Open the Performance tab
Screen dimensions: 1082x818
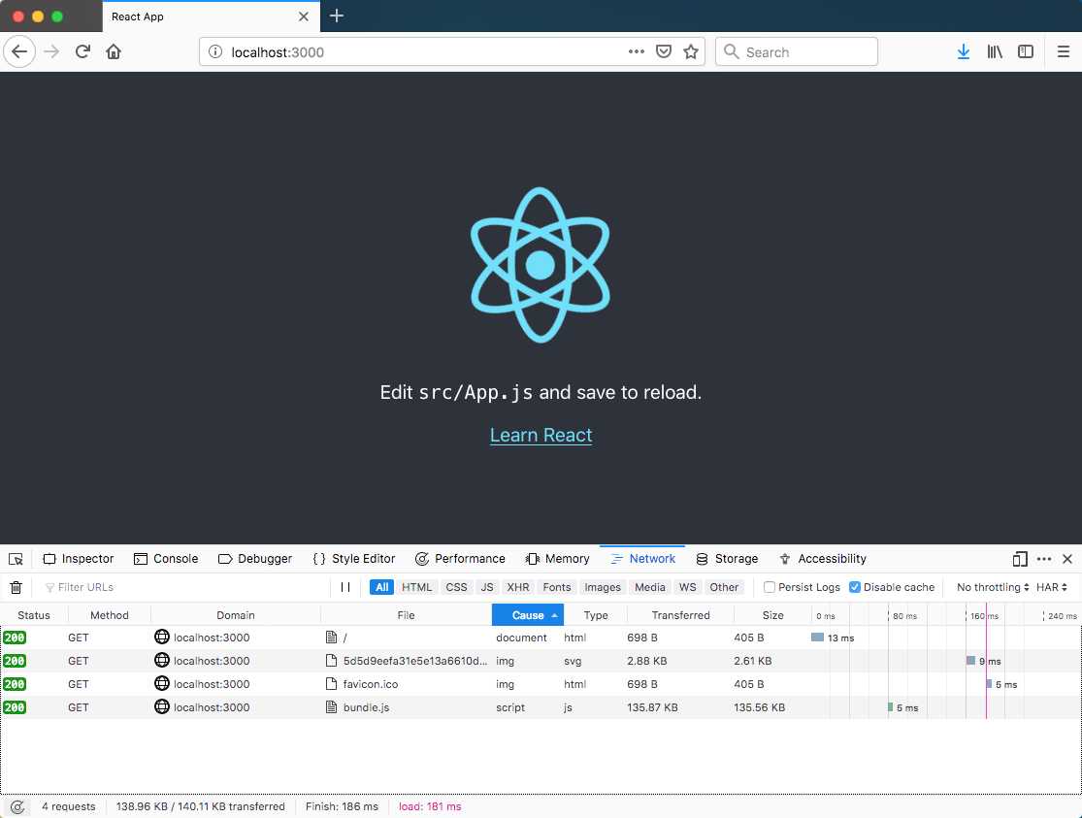point(460,559)
